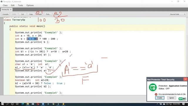Open the Options menu

[30, 5]
